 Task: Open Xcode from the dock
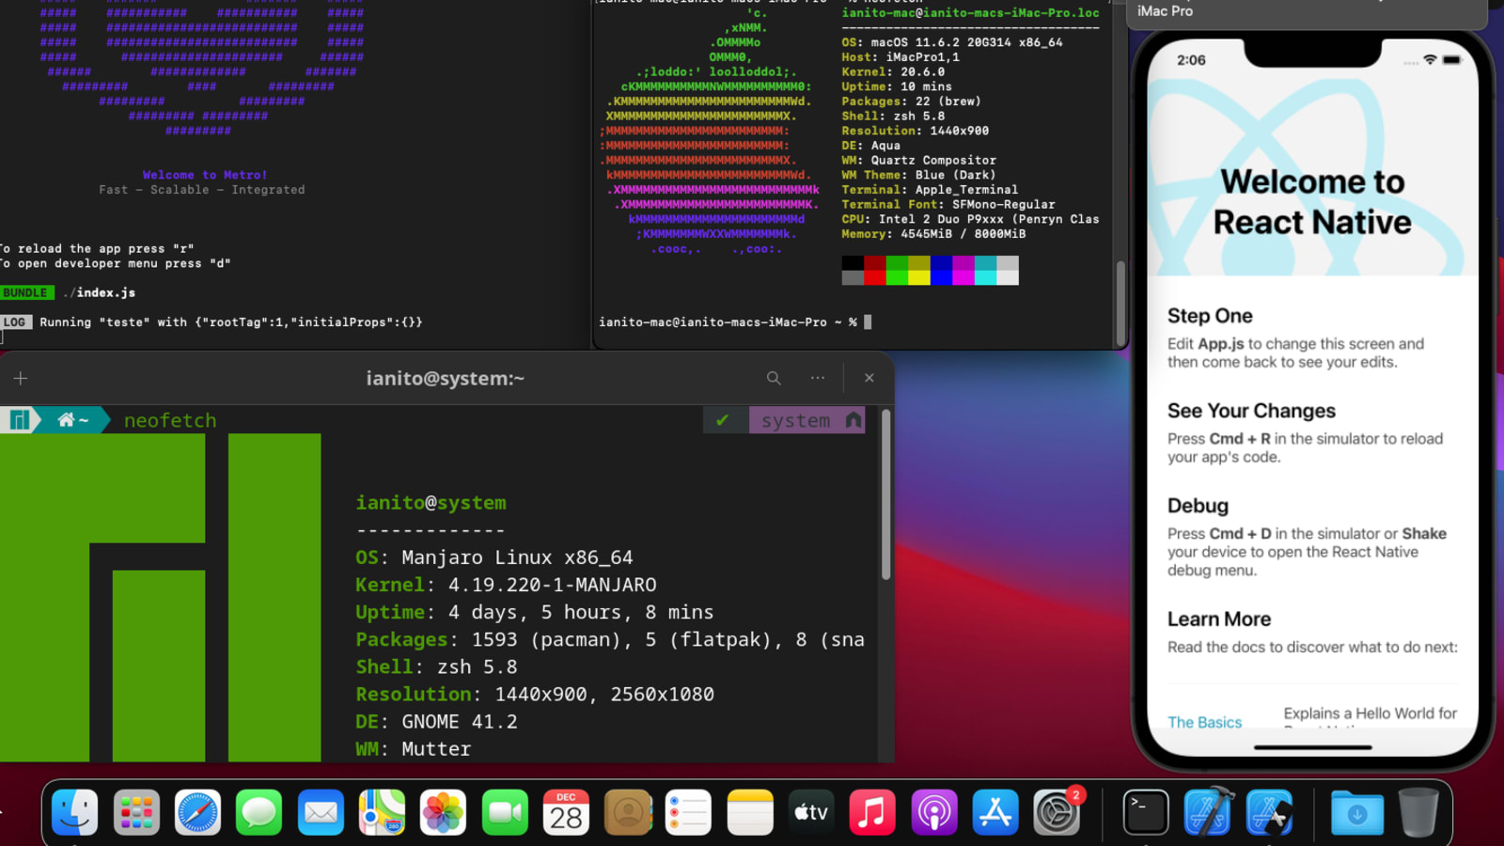(x=1208, y=811)
